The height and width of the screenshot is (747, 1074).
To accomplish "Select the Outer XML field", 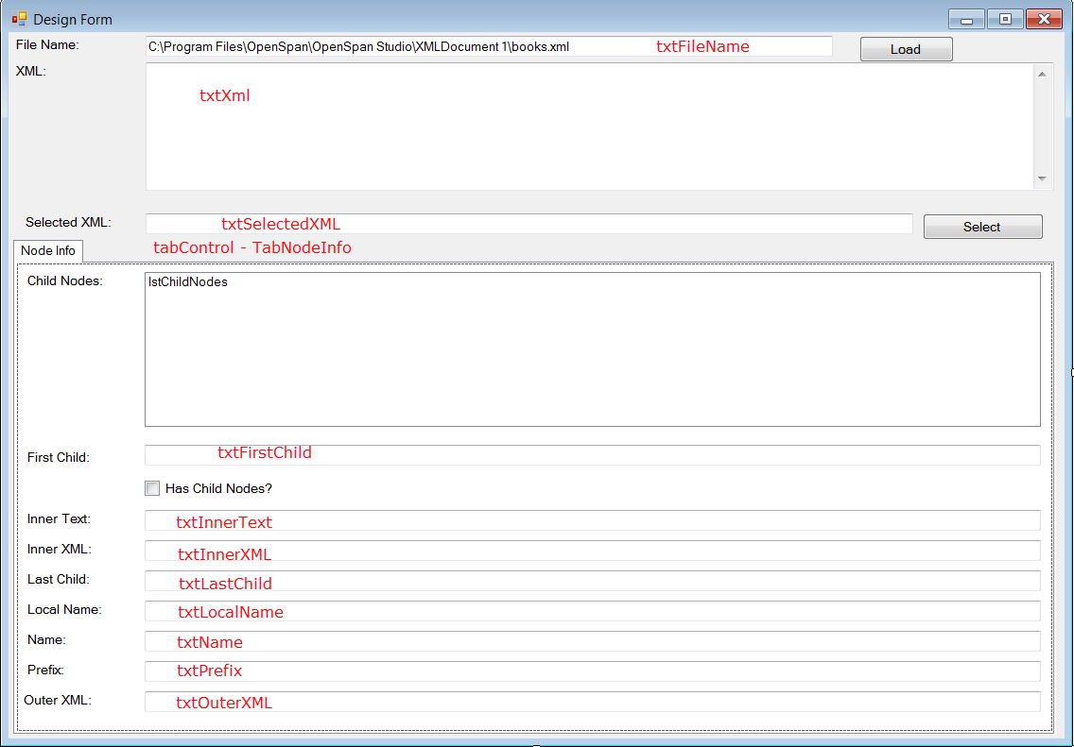I will pyautogui.click(x=592, y=702).
